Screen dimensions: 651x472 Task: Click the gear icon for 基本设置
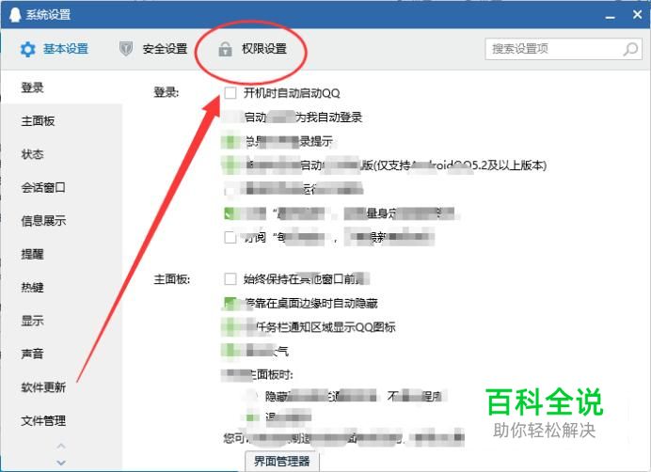(28, 50)
